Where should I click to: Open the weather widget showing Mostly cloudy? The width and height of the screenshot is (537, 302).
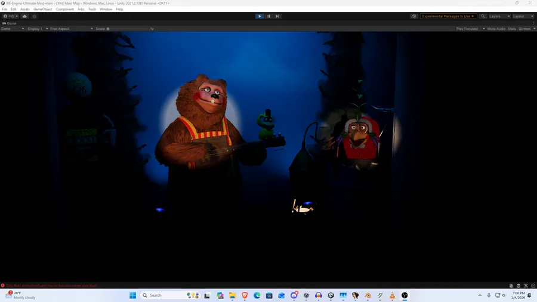(20, 295)
